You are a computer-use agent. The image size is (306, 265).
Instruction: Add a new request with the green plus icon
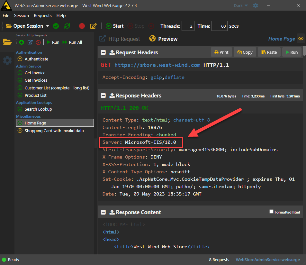click(x=21, y=42)
